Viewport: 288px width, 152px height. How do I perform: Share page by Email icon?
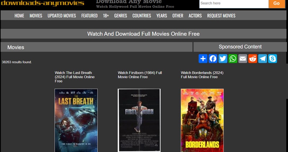[x=243, y=59]
